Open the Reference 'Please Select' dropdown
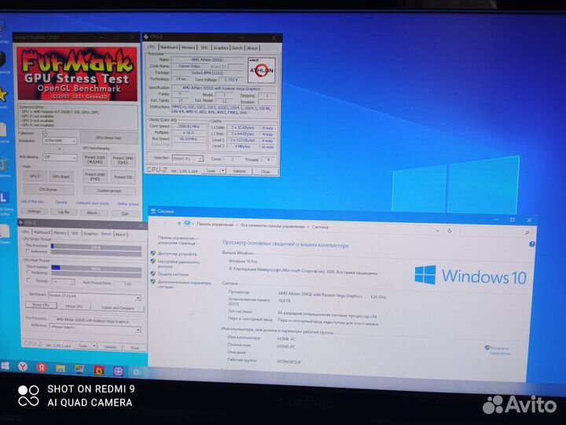Viewport: 566px width, 425px height. point(94,327)
